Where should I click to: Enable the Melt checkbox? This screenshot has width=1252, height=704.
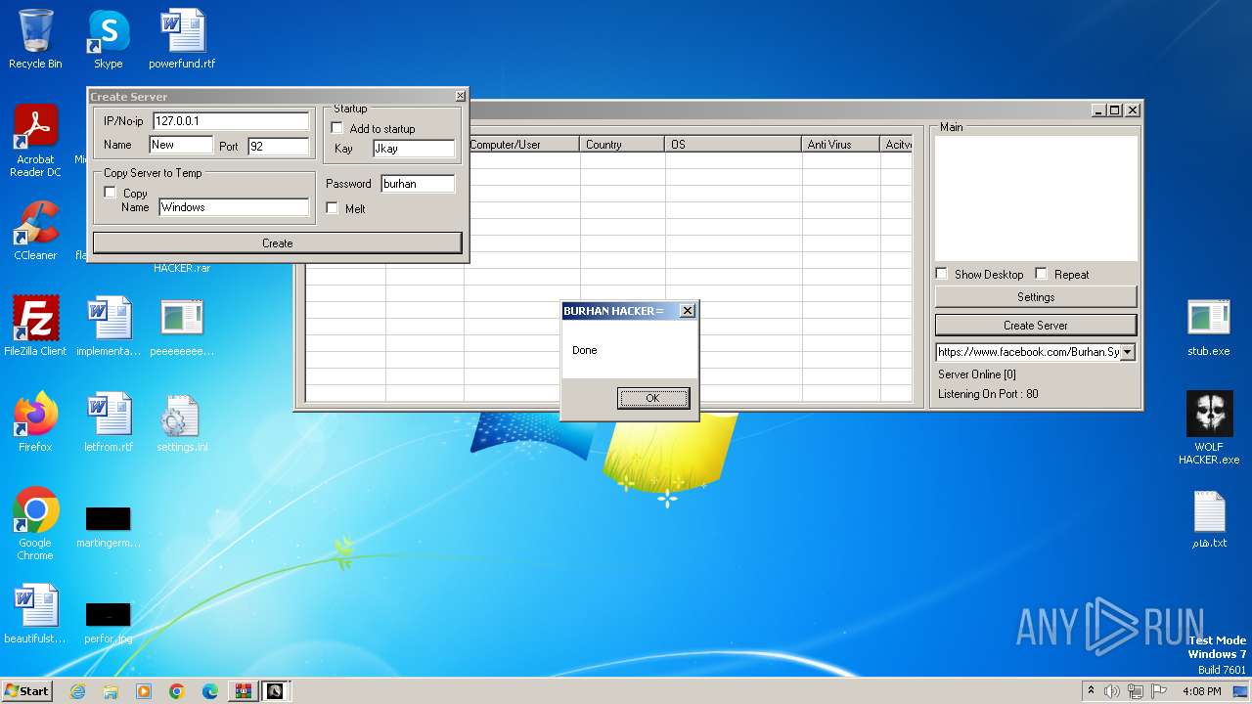coord(333,208)
